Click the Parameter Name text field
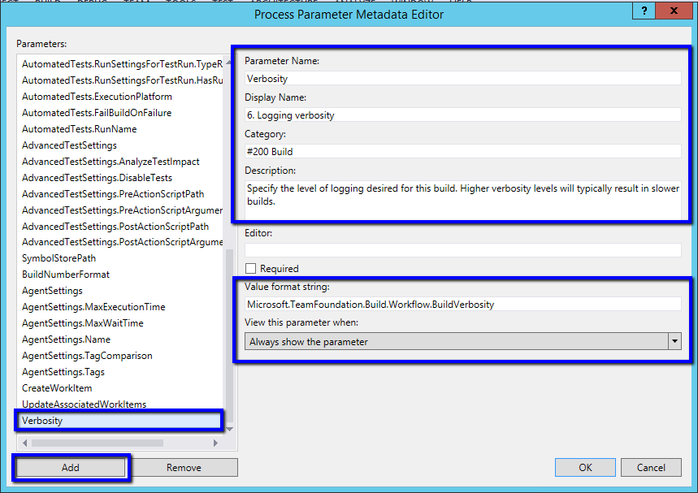This screenshot has height=493, width=698. coord(463,77)
